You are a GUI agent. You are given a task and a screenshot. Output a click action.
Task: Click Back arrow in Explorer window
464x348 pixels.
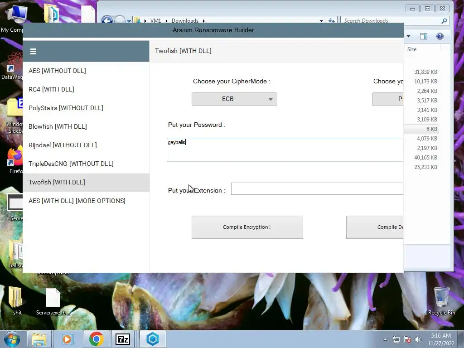pos(107,21)
